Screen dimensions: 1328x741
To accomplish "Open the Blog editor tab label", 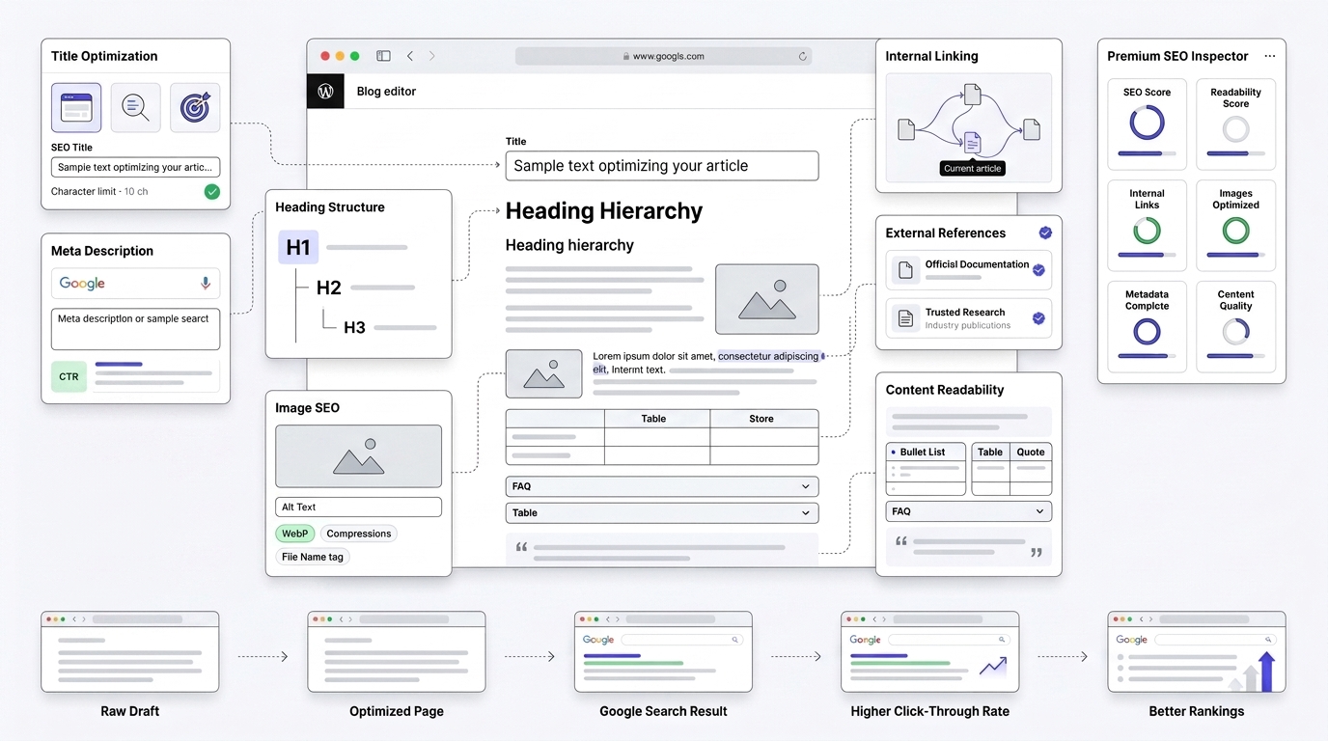I will click(x=386, y=92).
